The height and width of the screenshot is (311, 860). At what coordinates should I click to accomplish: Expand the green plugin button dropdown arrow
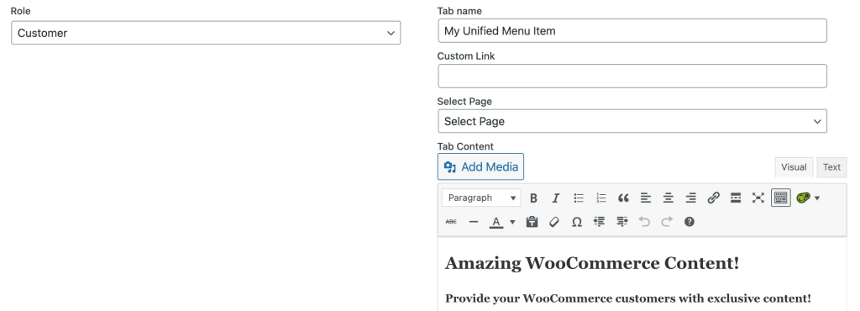pos(816,198)
